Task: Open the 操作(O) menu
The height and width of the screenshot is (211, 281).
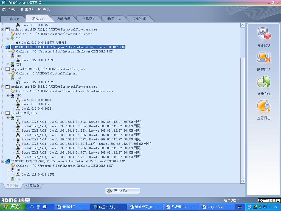Action: tap(9, 9)
